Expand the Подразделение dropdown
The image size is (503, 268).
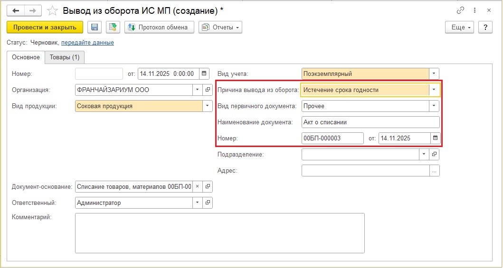pos(424,154)
